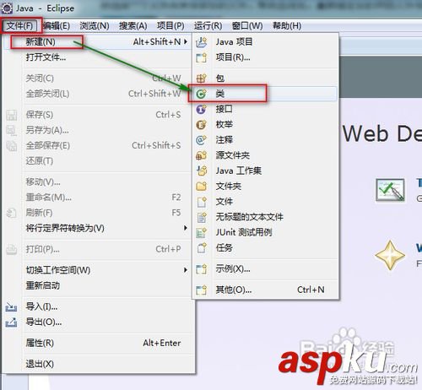Click the checkmark tutorial icon on Welcome page
Viewport: 422px width, 390px height.
(x=391, y=190)
